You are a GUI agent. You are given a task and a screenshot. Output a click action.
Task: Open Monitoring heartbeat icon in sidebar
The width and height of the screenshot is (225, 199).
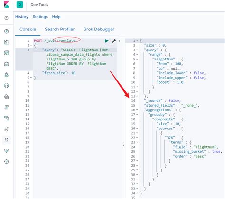click(x=7, y=151)
